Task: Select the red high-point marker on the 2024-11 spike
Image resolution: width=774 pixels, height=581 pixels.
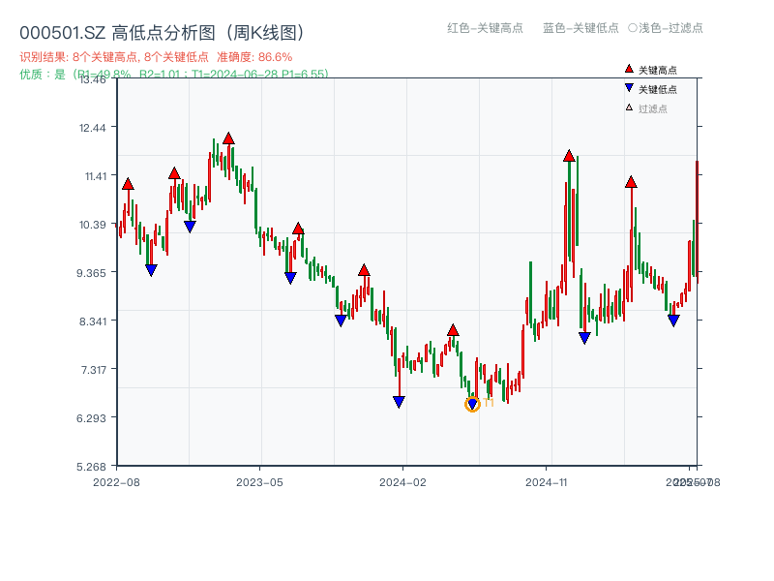Action: point(570,155)
